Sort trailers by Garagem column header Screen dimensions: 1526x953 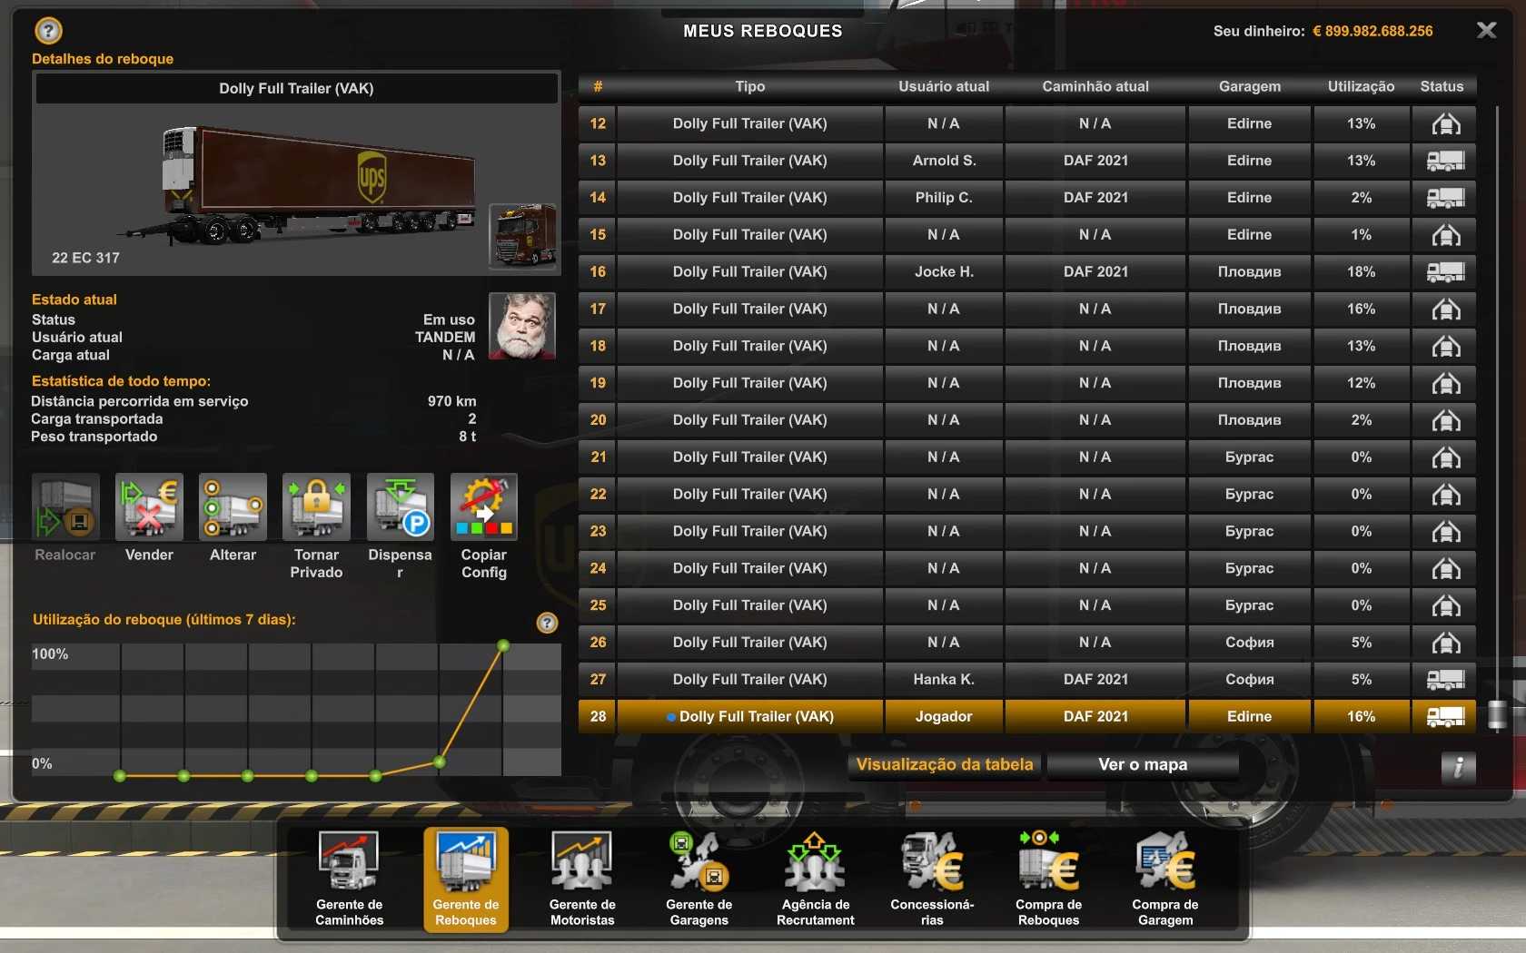1249,86
